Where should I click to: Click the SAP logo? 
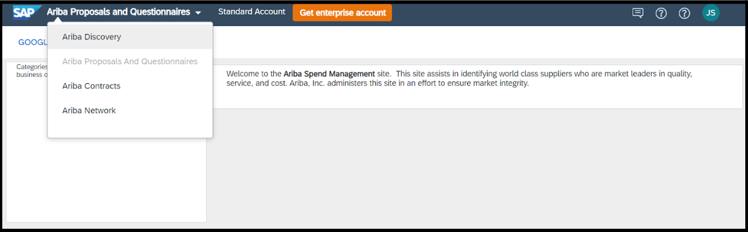tap(28, 12)
